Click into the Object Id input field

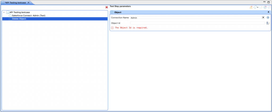click(197, 23)
